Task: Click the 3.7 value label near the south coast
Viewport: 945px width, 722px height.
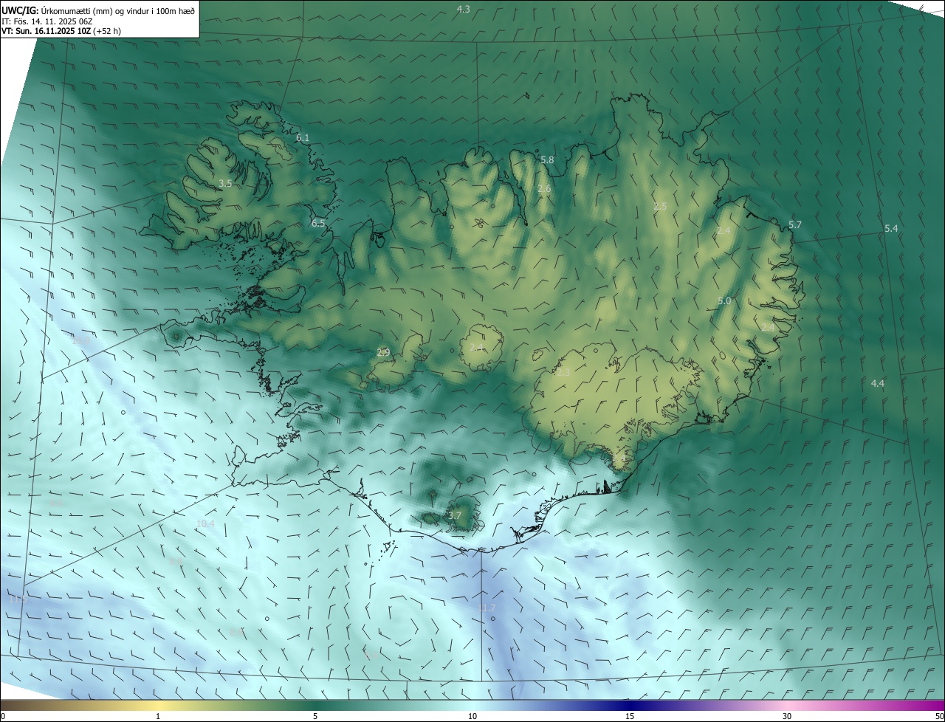Action: tap(455, 515)
